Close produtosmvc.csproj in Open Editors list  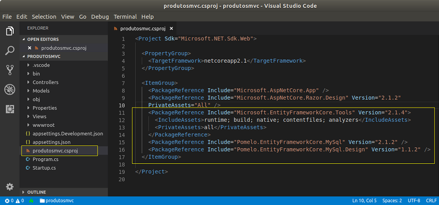click(29, 48)
